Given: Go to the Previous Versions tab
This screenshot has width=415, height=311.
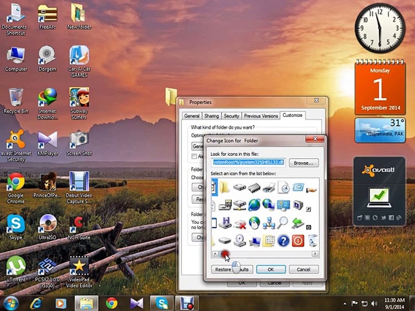Looking at the screenshot, I should coord(261,116).
